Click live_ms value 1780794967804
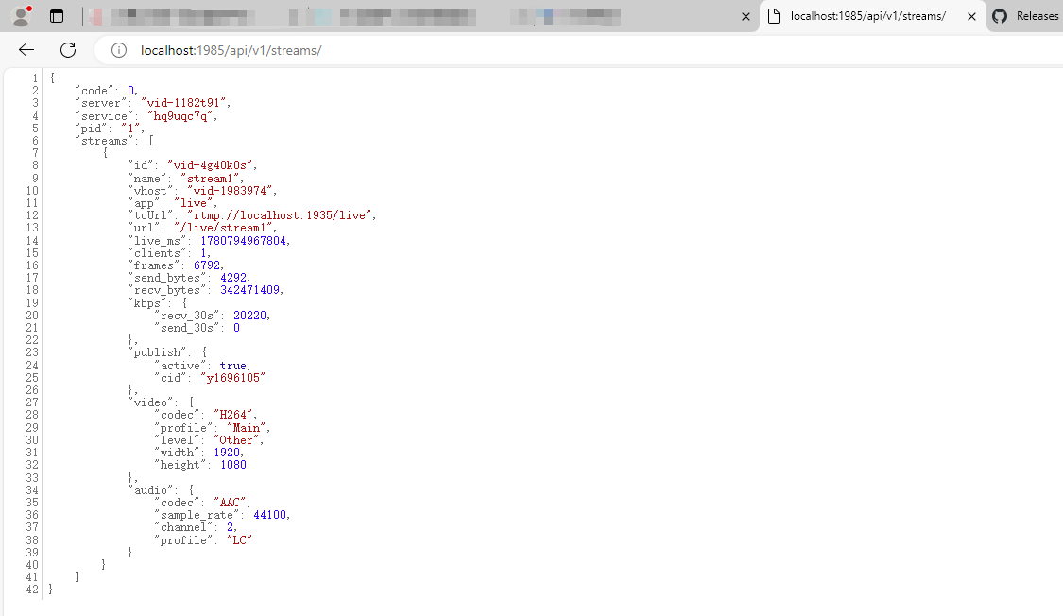This screenshot has width=1063, height=616. pos(244,241)
